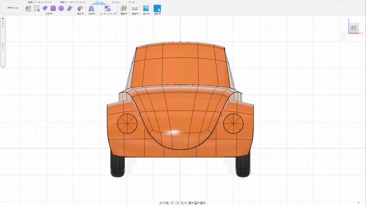Click the Edit Form icon above 修正
The height and width of the screenshot is (206, 366).
coord(80,8)
